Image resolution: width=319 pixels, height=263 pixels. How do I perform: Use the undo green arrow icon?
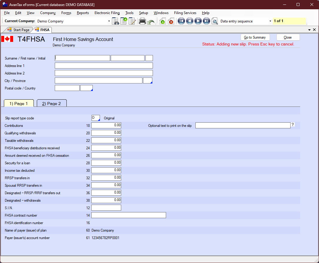[x=151, y=21]
